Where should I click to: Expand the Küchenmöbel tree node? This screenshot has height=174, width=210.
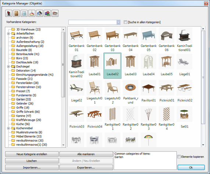coord(8,128)
